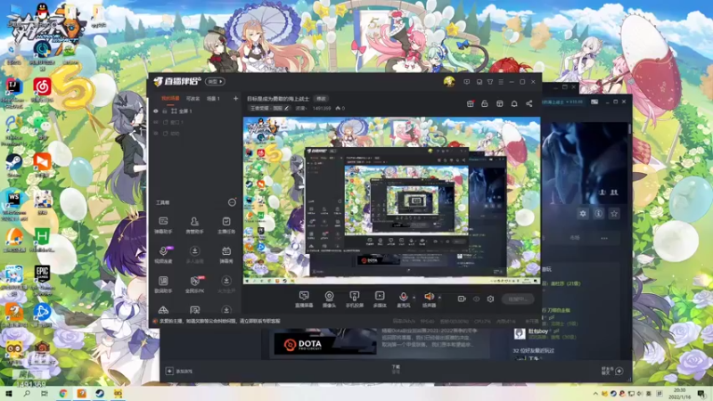Mute the 扬声器 speaker icon
The width and height of the screenshot is (713, 401).
coord(429,297)
